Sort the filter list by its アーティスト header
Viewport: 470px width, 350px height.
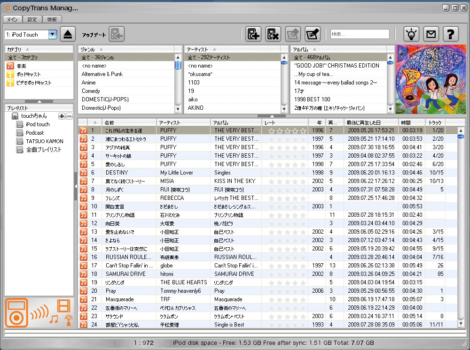tap(232, 49)
